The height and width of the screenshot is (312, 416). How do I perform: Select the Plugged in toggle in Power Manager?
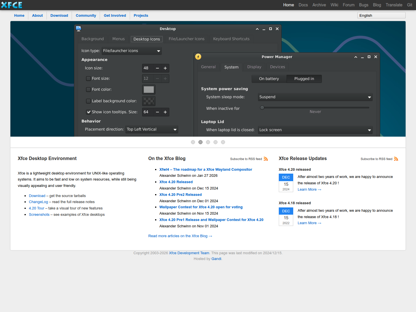point(304,79)
